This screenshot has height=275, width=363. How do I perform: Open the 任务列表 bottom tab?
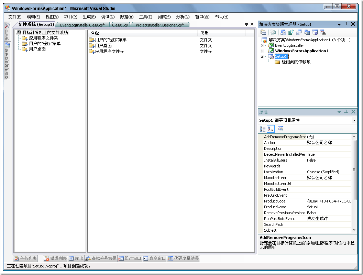pyautogui.click(x=25, y=258)
